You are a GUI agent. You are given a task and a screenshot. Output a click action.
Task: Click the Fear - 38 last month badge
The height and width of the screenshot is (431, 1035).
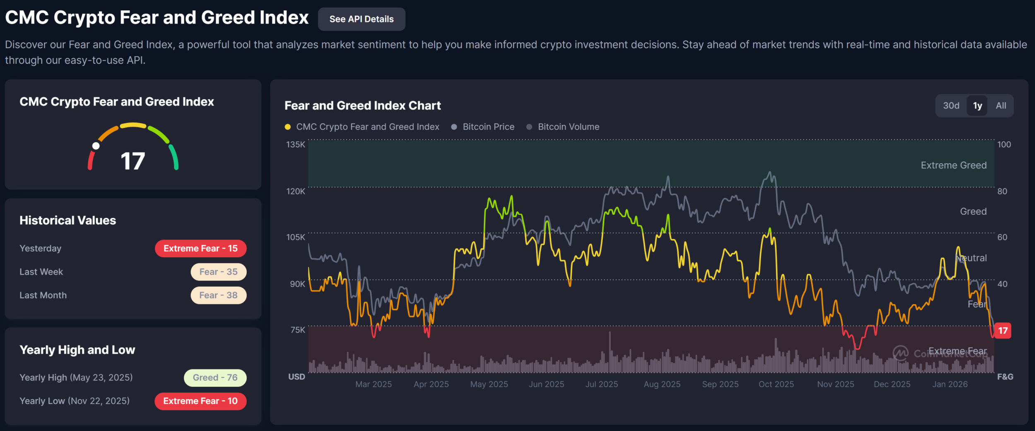click(218, 295)
